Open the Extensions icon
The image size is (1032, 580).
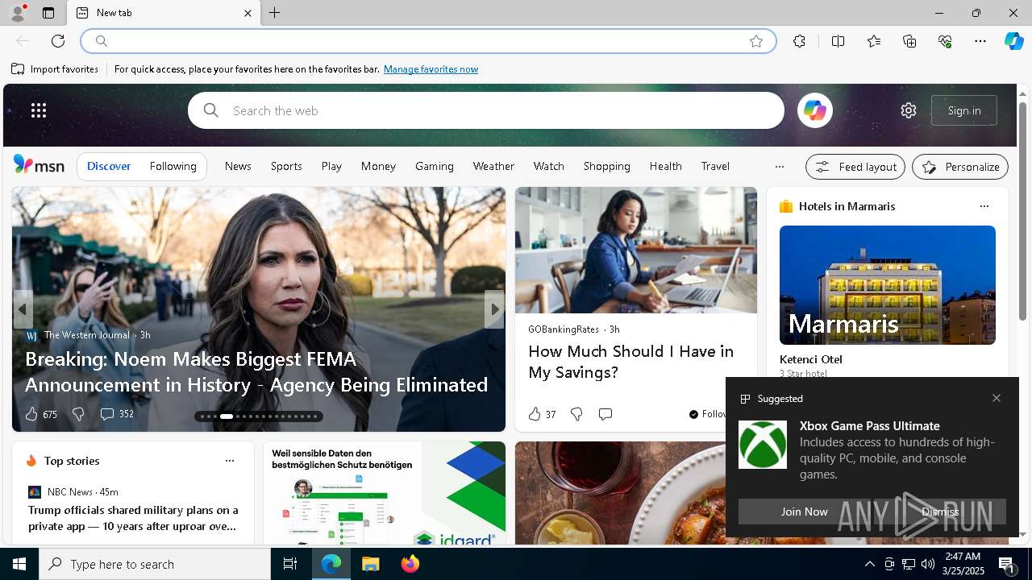[x=799, y=41]
